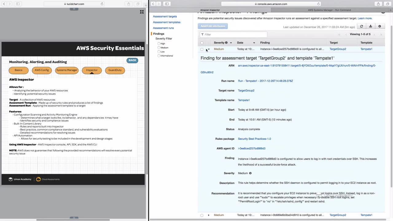Image resolution: width=393 pixels, height=221 pixels.
Task: Jump to the last page of findings
Action: [381, 34]
